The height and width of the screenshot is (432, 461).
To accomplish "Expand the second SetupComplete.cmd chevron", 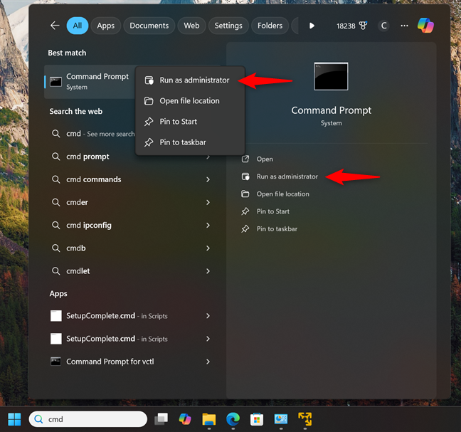I will coord(208,339).
